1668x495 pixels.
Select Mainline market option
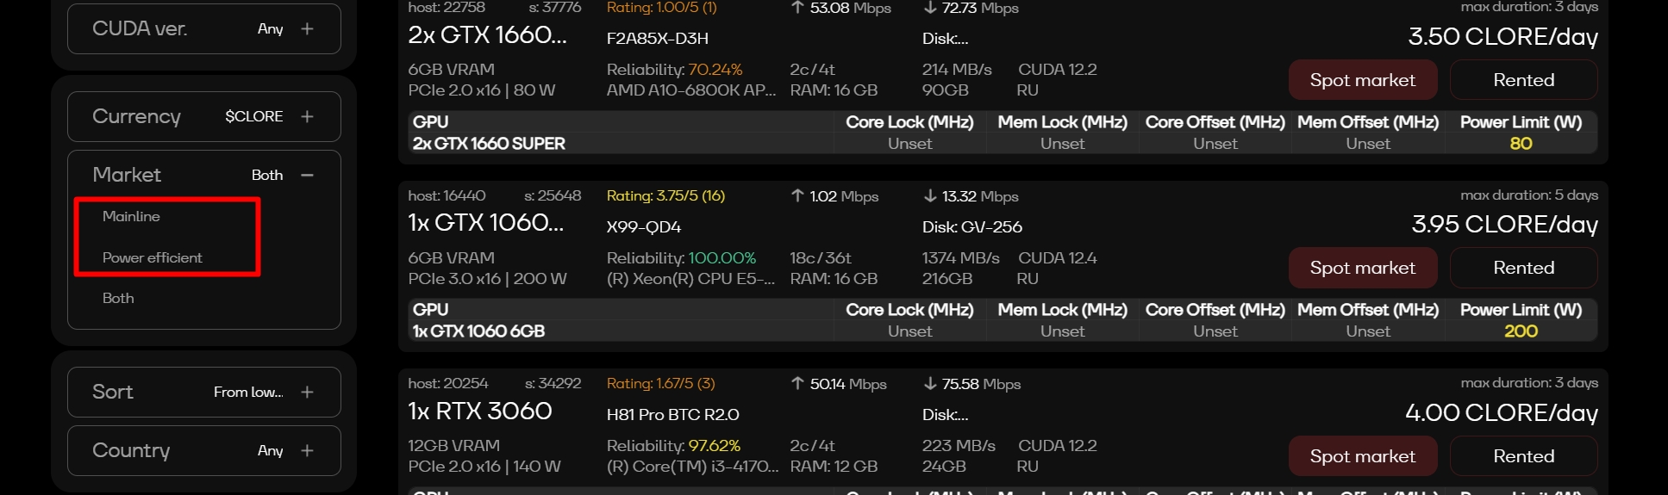coord(131,216)
